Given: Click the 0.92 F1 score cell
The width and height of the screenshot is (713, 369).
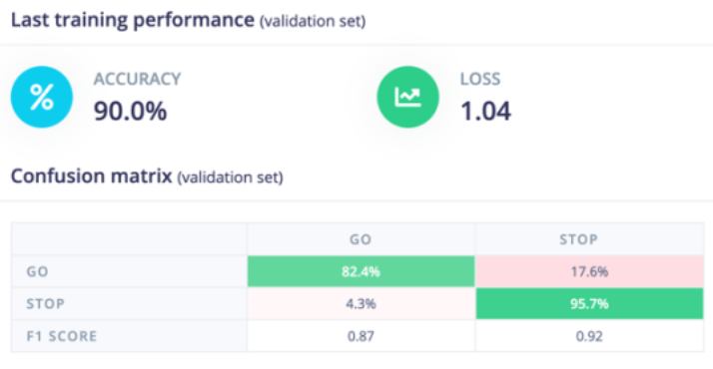Looking at the screenshot, I should [x=589, y=336].
